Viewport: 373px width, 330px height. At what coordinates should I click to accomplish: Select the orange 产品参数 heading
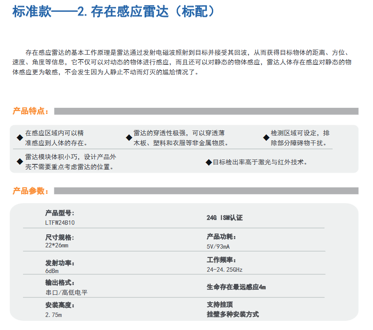click(x=30, y=191)
